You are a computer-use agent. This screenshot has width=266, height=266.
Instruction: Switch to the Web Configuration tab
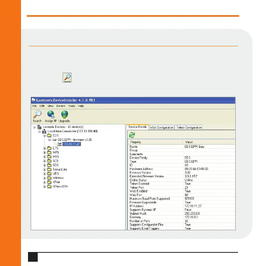coord(162,128)
